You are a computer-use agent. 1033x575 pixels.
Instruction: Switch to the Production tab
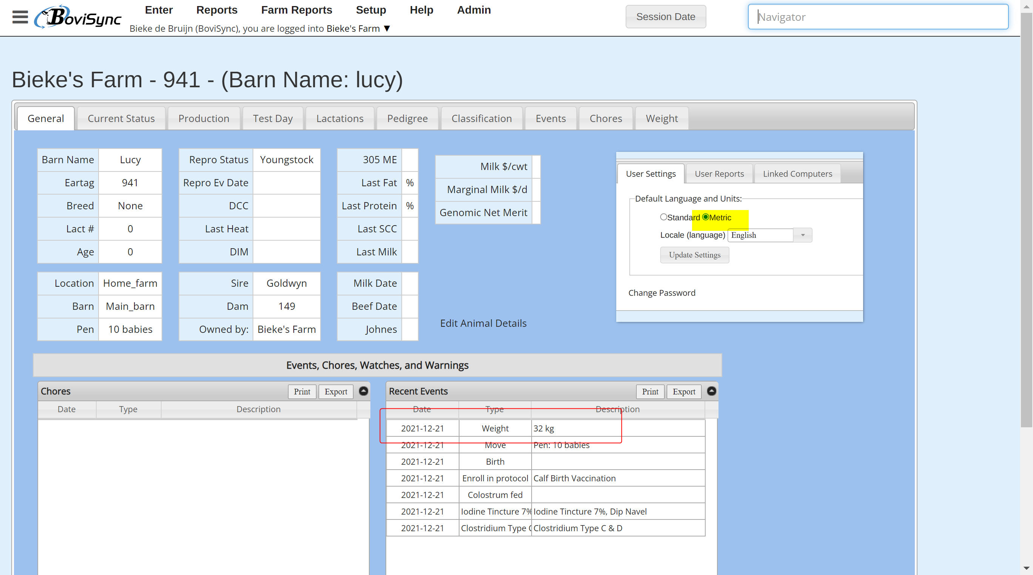click(x=204, y=118)
